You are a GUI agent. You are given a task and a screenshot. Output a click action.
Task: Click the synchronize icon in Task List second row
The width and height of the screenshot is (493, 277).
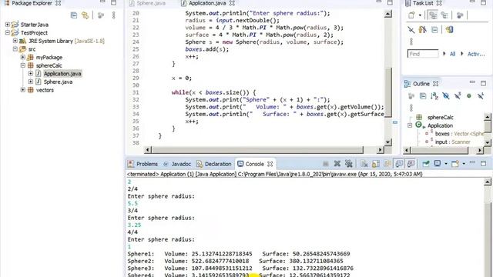[423, 30]
